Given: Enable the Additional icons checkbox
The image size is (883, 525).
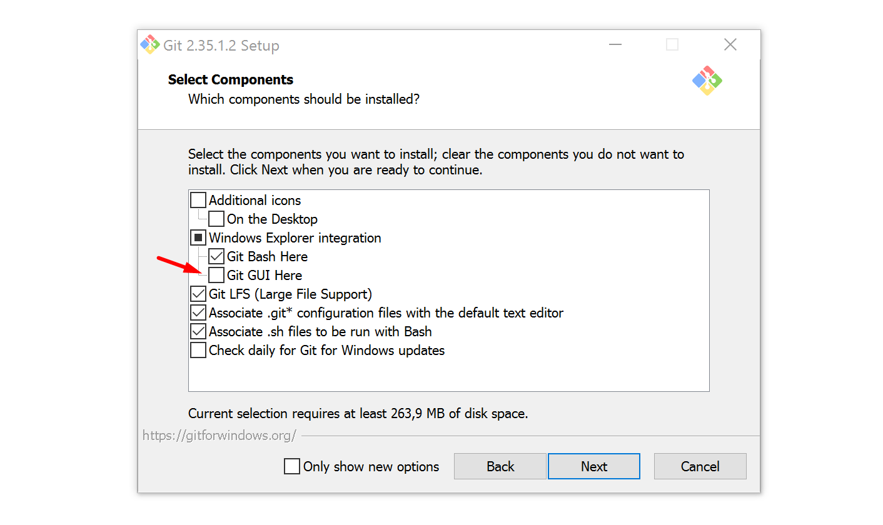Looking at the screenshot, I should (198, 201).
